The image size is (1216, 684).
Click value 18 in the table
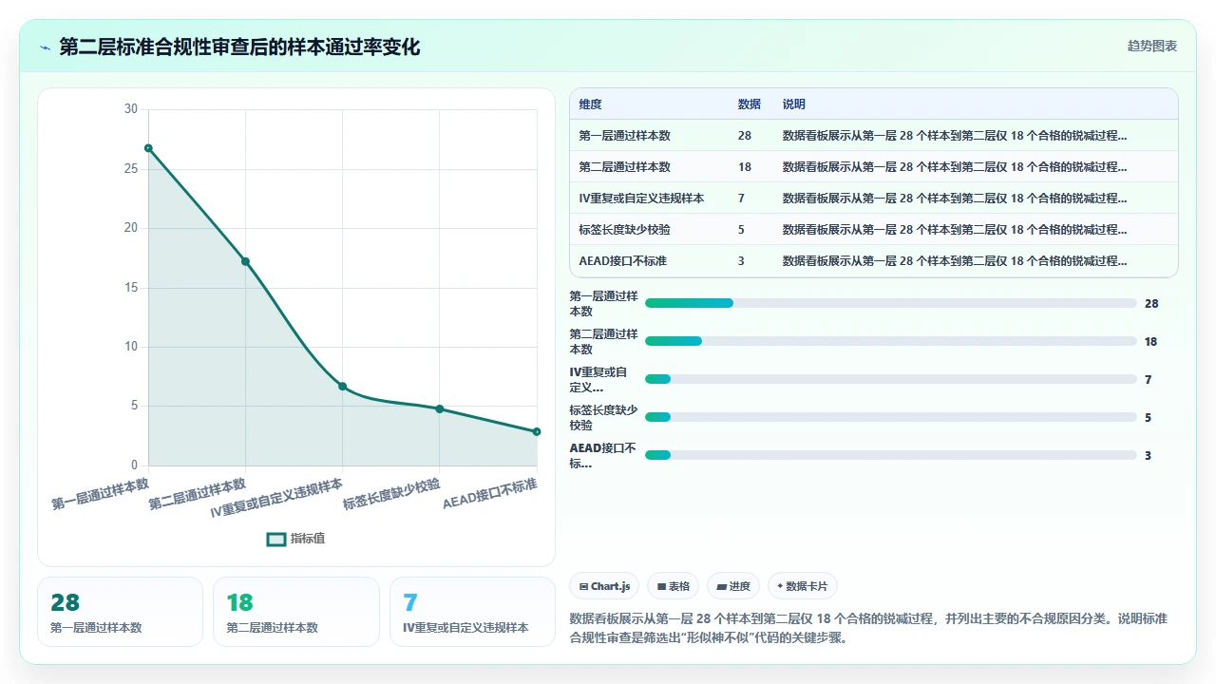coord(745,167)
